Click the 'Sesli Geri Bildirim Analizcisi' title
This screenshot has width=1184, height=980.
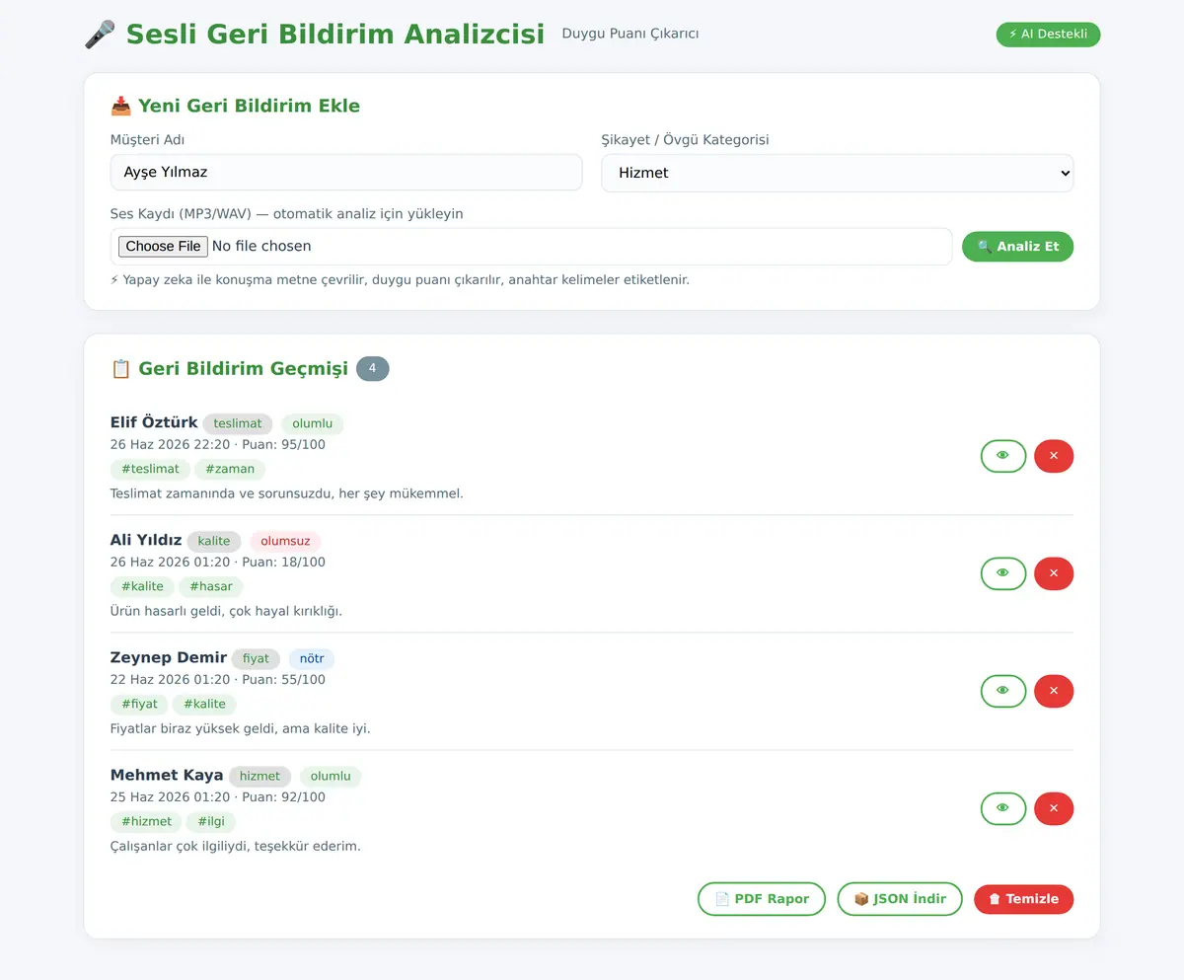335,34
